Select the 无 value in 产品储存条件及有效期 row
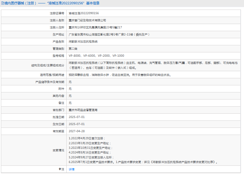Screen dimensions: 244x175 (70, 82)
